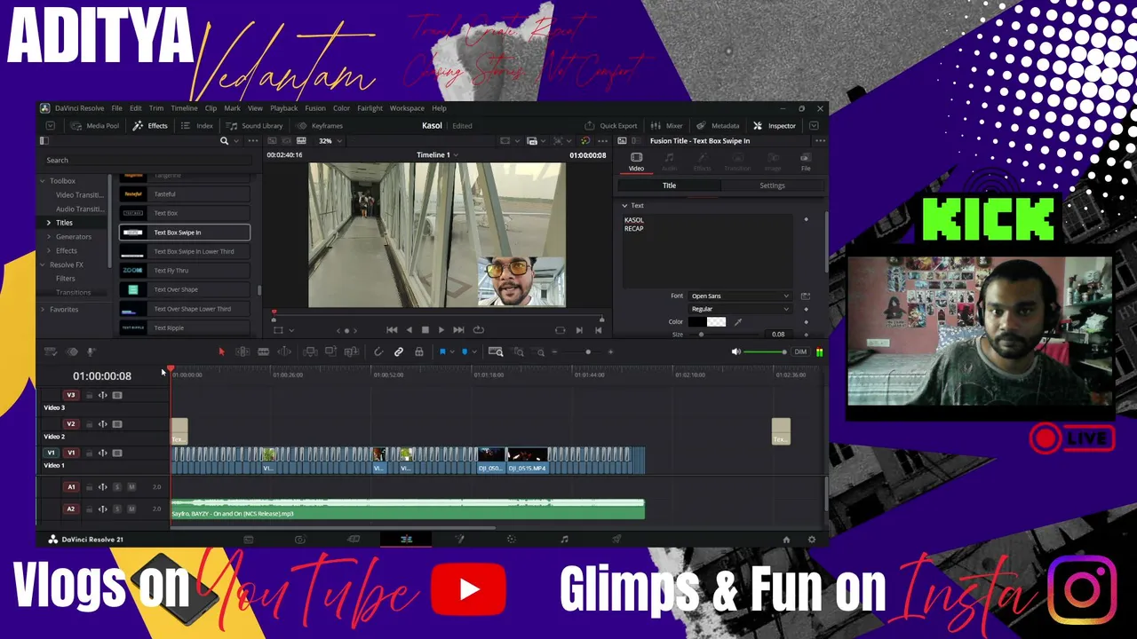1137x639 pixels.
Task: Show the Metadata panel
Action: pos(718,126)
